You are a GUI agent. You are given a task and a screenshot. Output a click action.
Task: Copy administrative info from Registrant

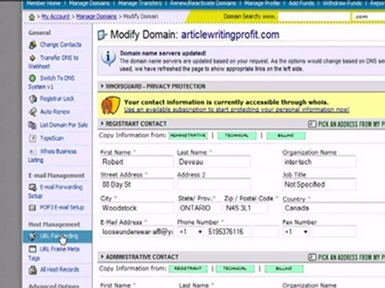[188, 269]
